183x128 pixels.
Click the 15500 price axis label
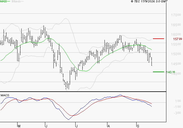point(176,44)
